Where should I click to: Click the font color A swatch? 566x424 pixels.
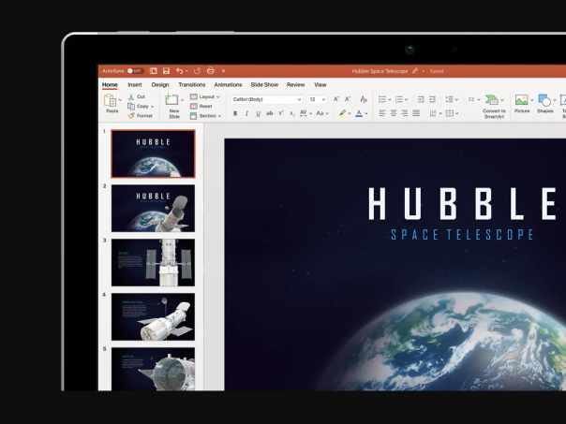pos(359,113)
